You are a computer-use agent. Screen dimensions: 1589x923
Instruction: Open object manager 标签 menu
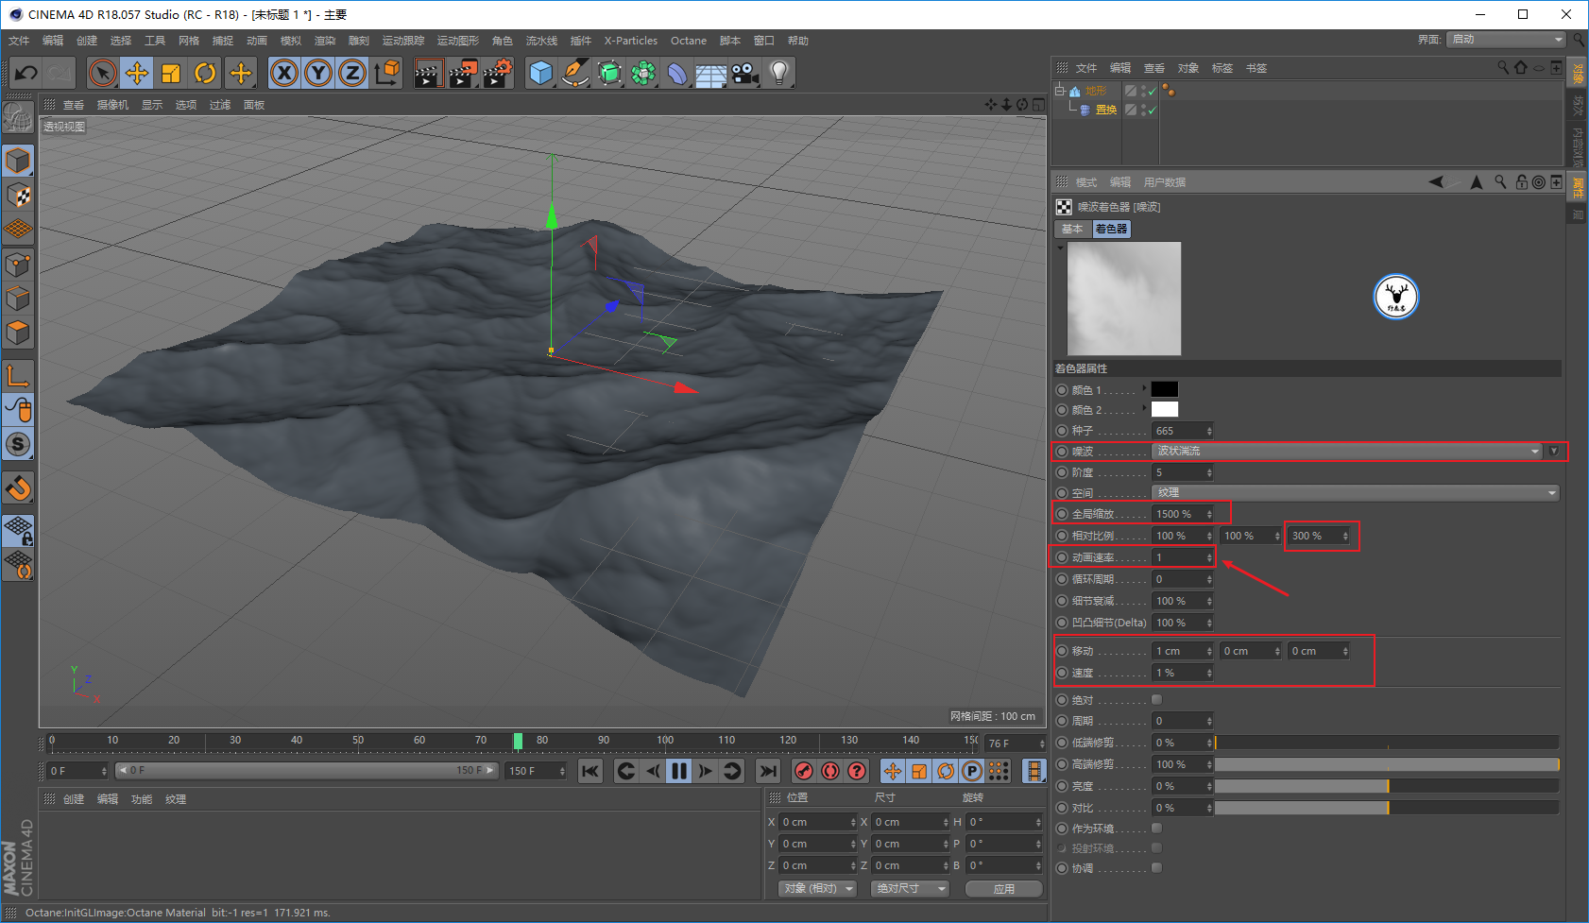(x=1222, y=68)
